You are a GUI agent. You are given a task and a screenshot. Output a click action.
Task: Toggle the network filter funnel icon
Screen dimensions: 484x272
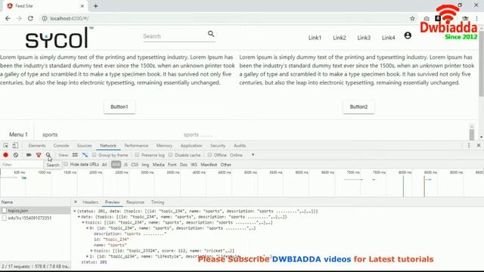click(x=39, y=155)
